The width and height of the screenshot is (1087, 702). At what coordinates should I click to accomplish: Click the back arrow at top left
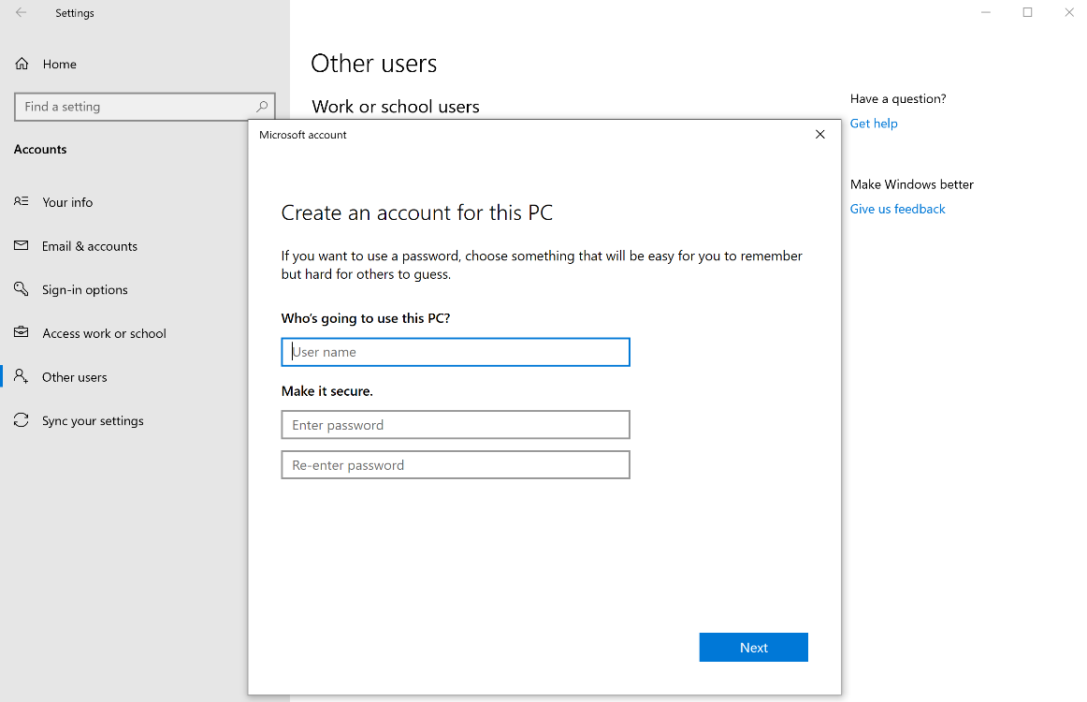coord(19,12)
